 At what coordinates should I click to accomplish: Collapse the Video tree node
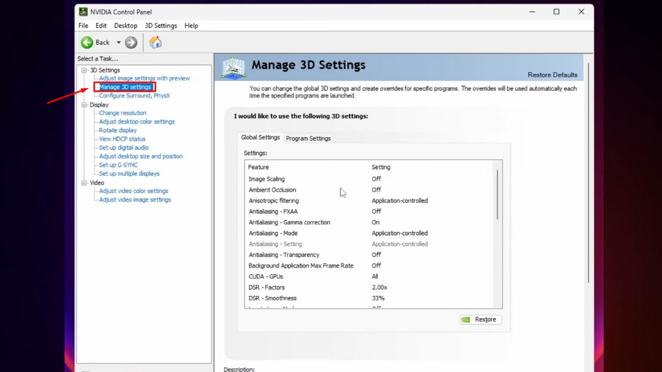[x=84, y=182]
